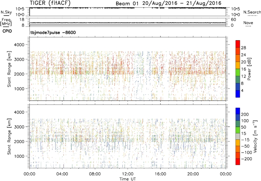The width and height of the screenshot is (261, 181).
Task: Click the "Velocity [m s-1]" colorbar title
Action: point(255,136)
